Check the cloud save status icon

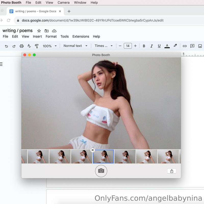(54, 31)
